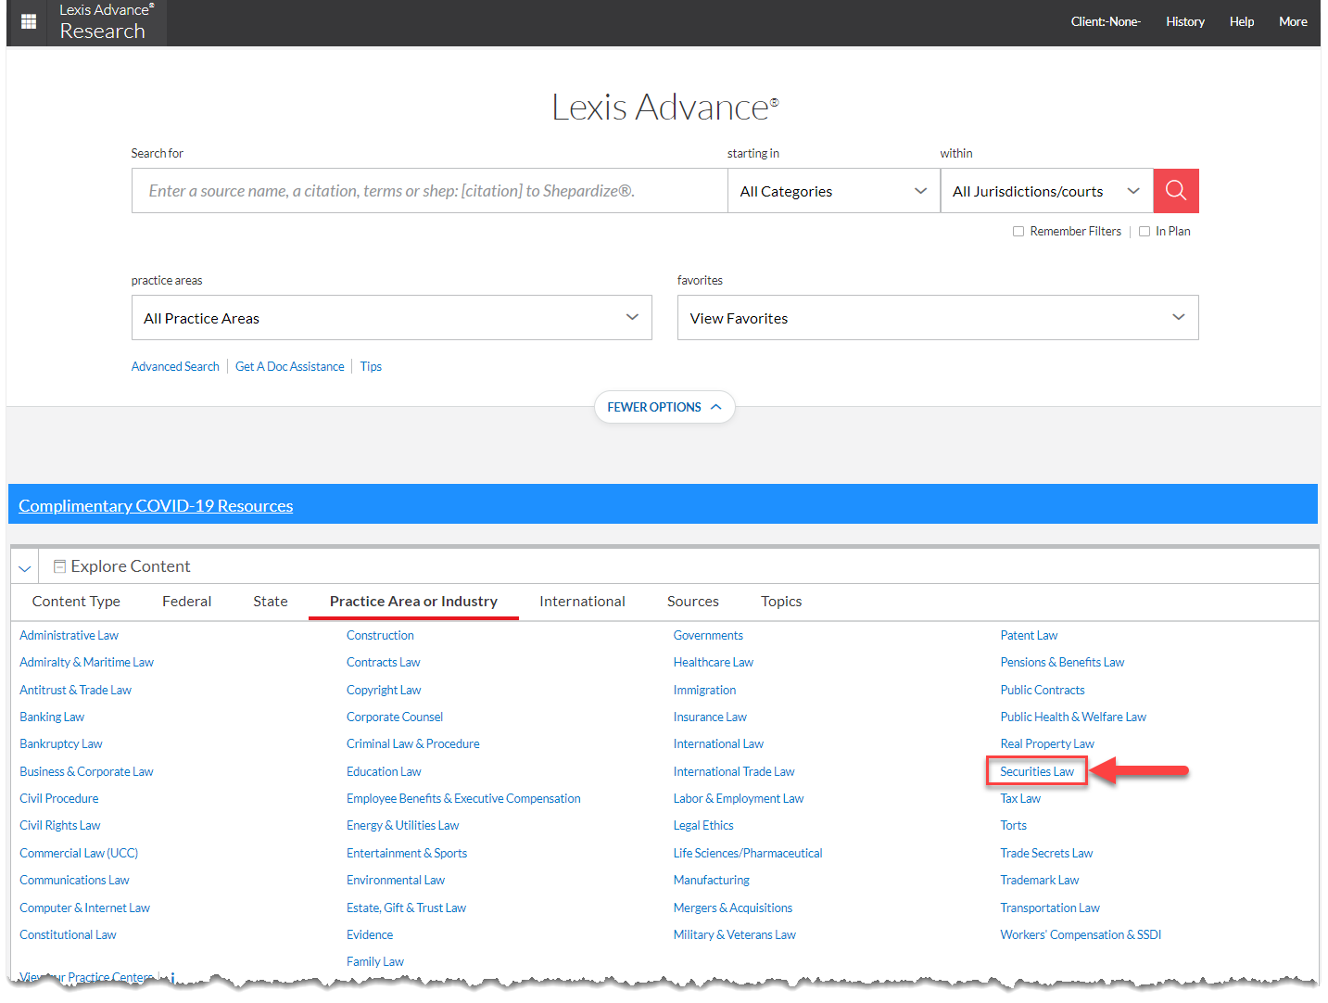Open the Civil Rights Law link
This screenshot has height=1003, width=1328.
(x=60, y=825)
